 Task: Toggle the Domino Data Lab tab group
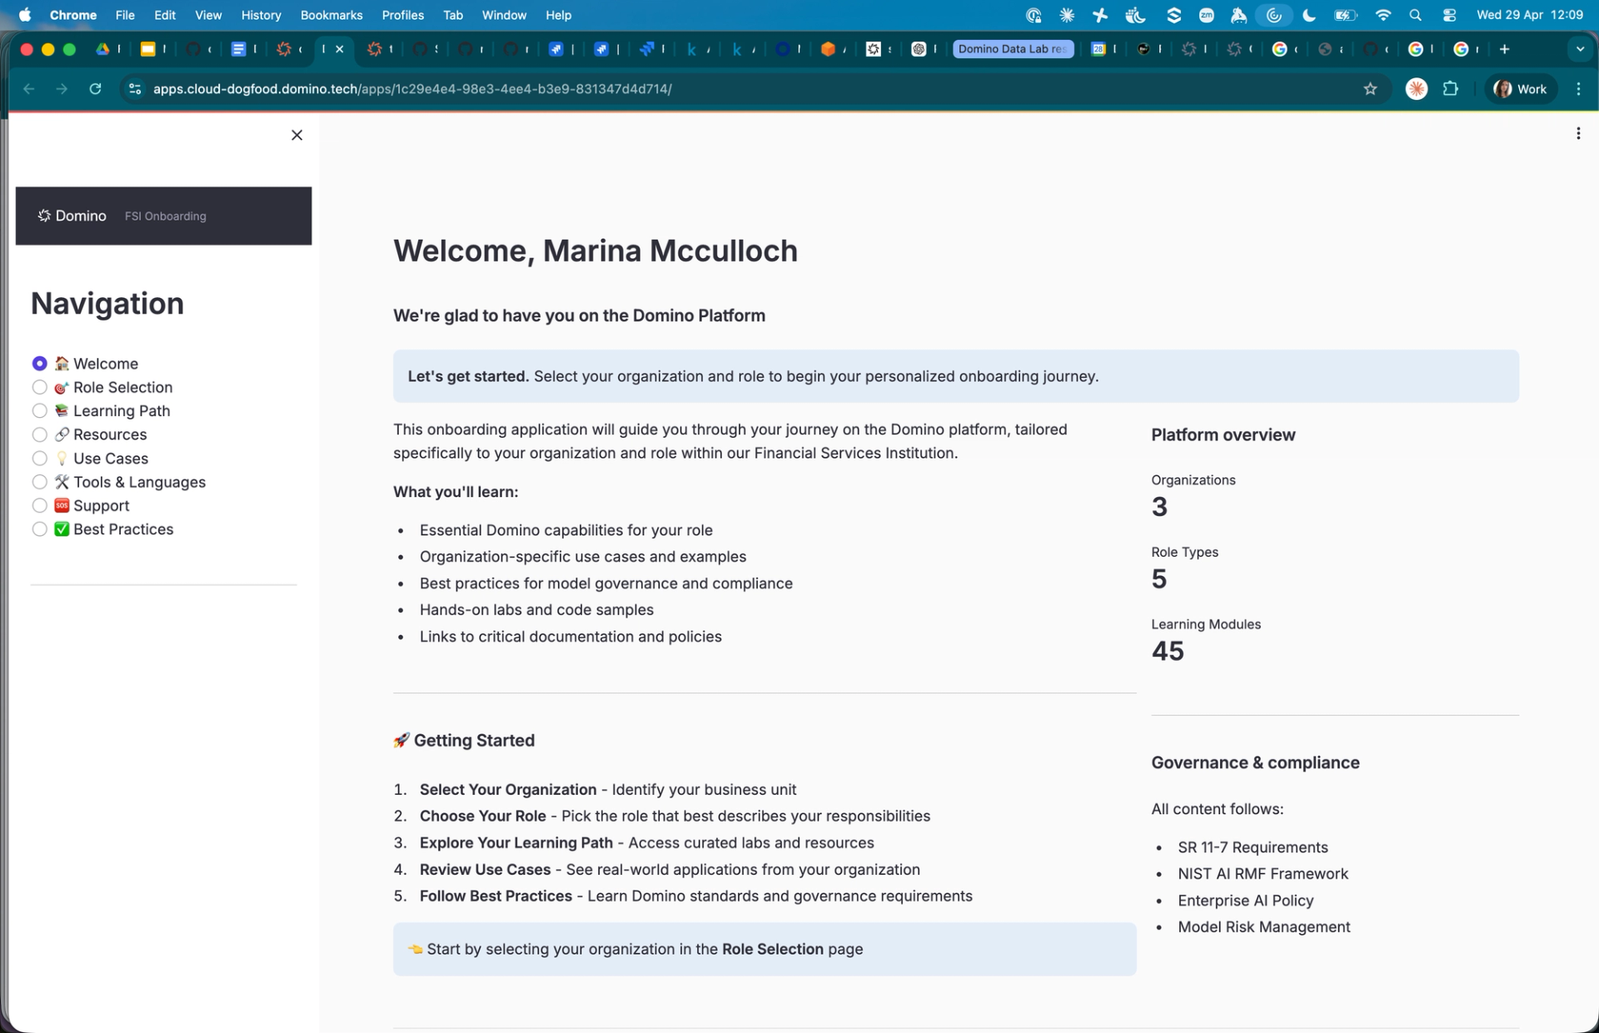1013,49
